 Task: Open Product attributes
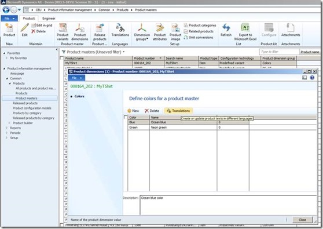pyautogui.click(x=160, y=32)
